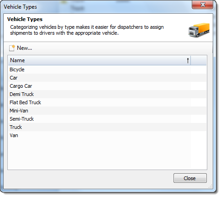Select the Semi-Truck vehicle type
This screenshot has width=221, height=197.
pyautogui.click(x=107, y=119)
